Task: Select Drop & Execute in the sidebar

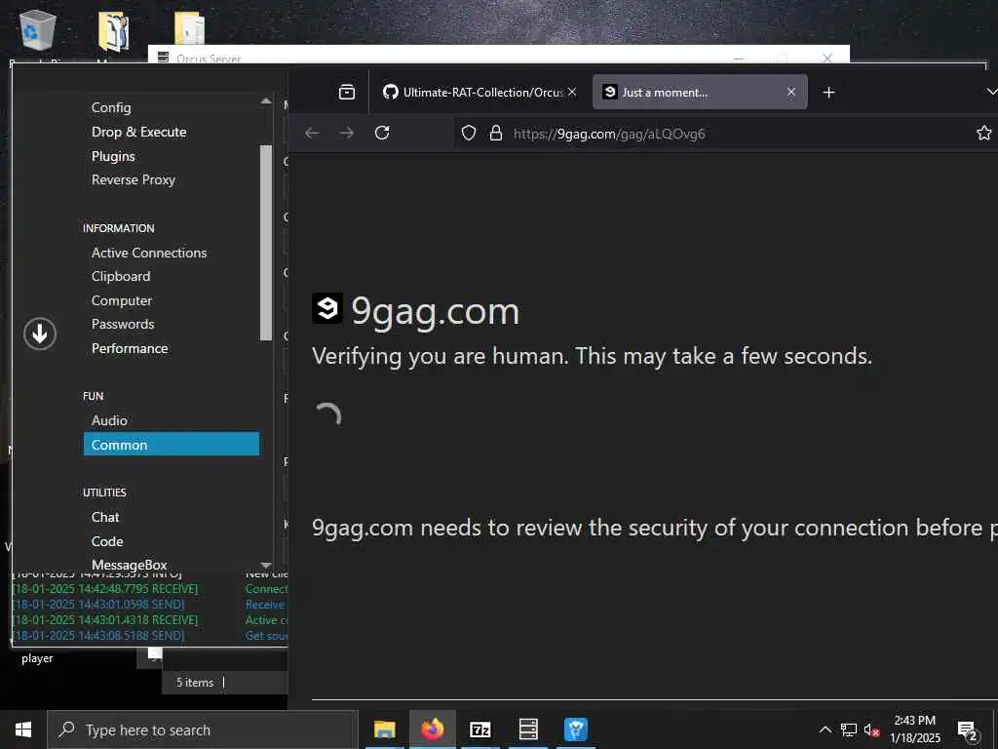Action: click(138, 132)
